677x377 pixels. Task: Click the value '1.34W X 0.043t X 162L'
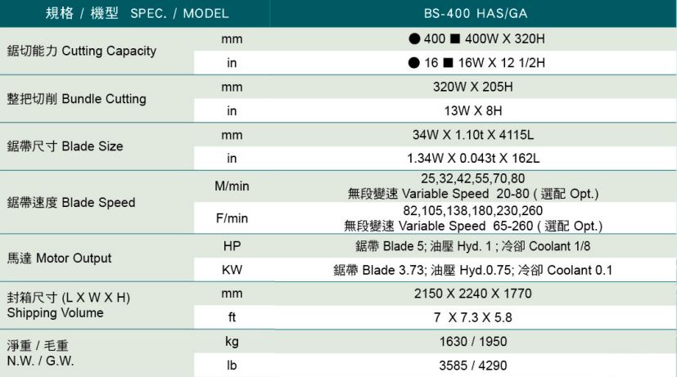click(473, 159)
